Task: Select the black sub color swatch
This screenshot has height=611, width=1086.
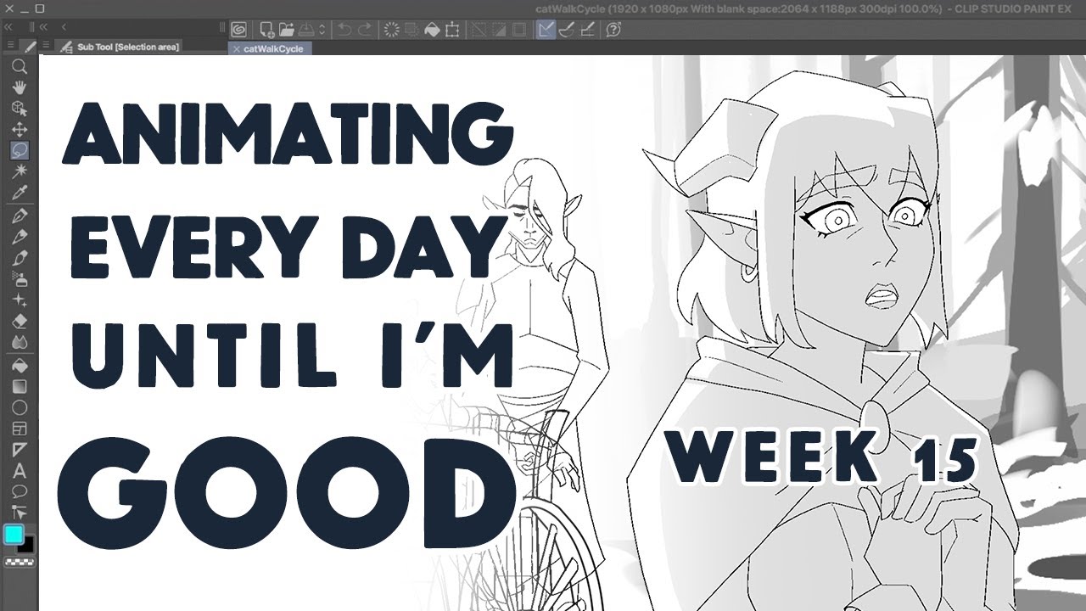Action: point(26,543)
